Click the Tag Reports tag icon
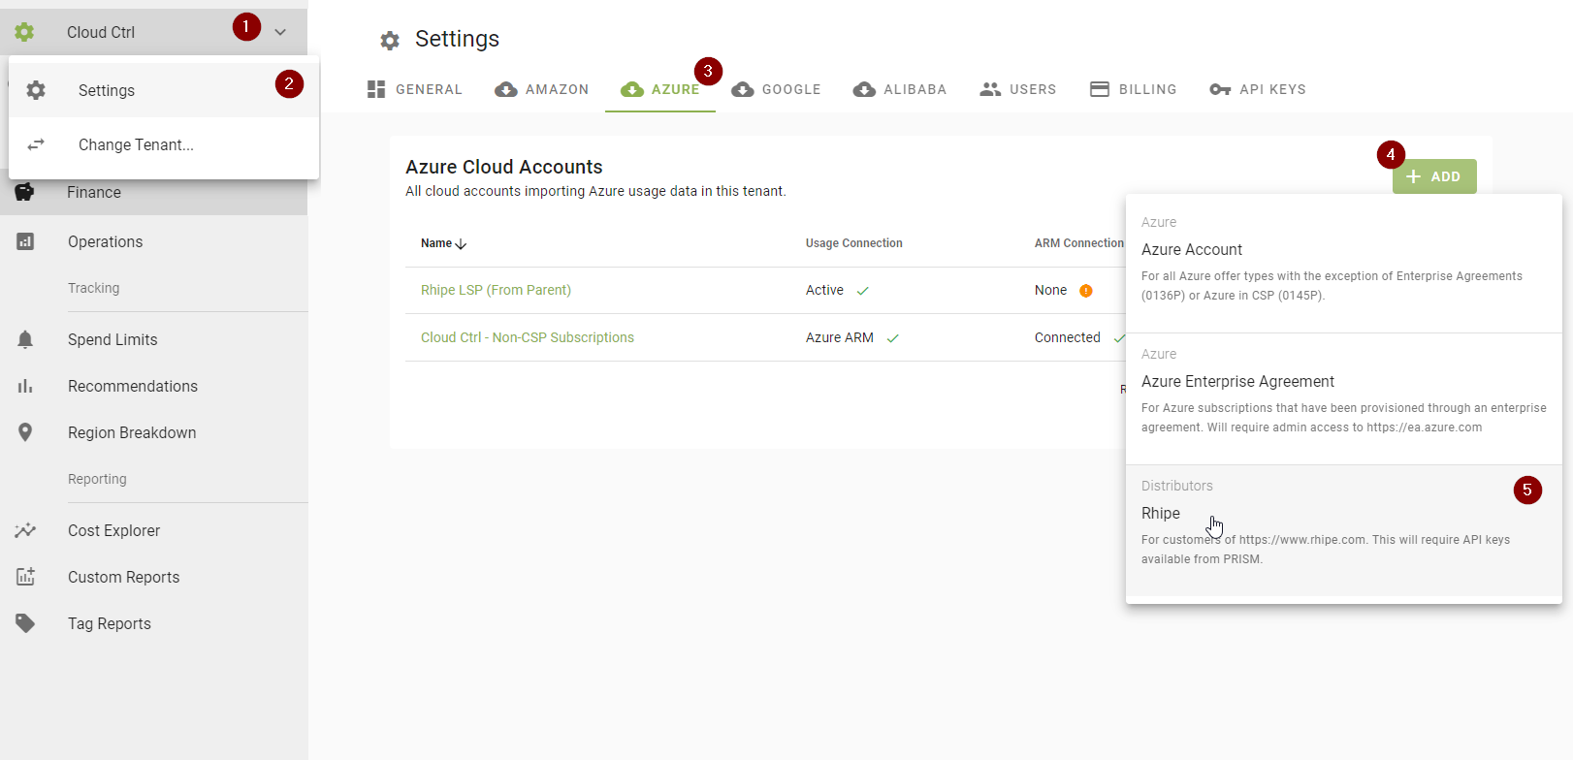This screenshot has width=1573, height=760. (x=25, y=623)
